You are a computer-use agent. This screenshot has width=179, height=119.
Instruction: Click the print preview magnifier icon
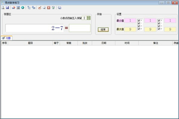pos(3,7)
